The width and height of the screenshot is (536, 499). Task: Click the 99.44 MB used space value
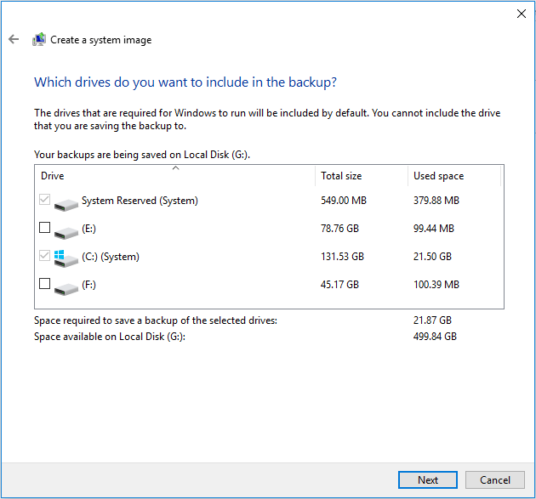(x=434, y=229)
